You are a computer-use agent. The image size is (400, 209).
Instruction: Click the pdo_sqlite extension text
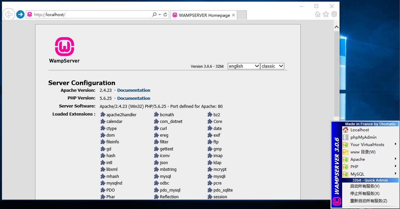(x=223, y=190)
